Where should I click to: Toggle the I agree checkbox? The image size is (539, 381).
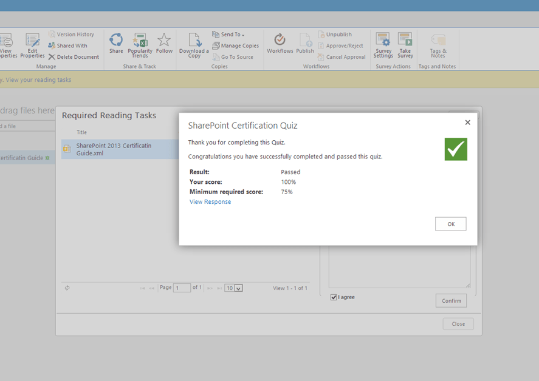click(334, 297)
